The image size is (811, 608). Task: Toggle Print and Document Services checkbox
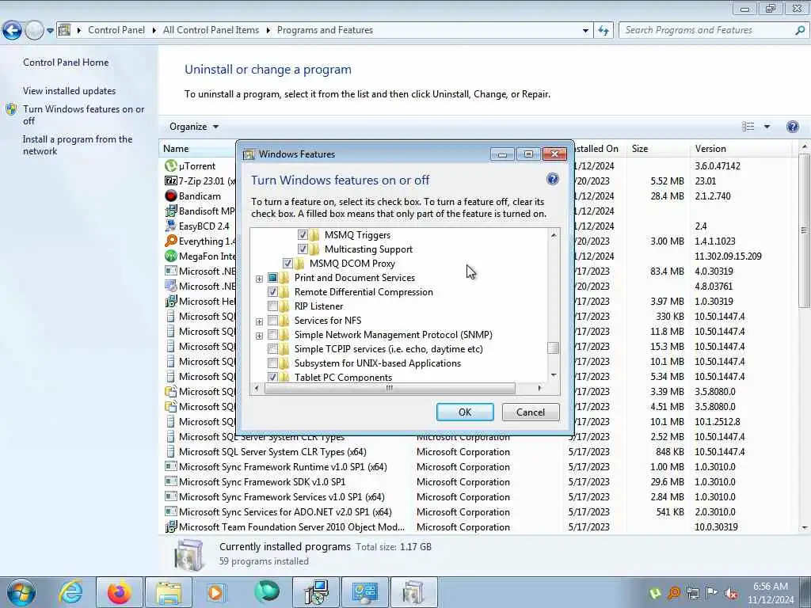(x=272, y=278)
